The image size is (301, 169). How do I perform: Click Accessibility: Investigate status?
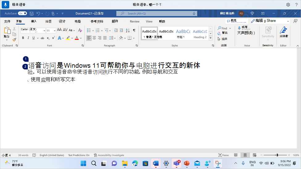coord(109,155)
